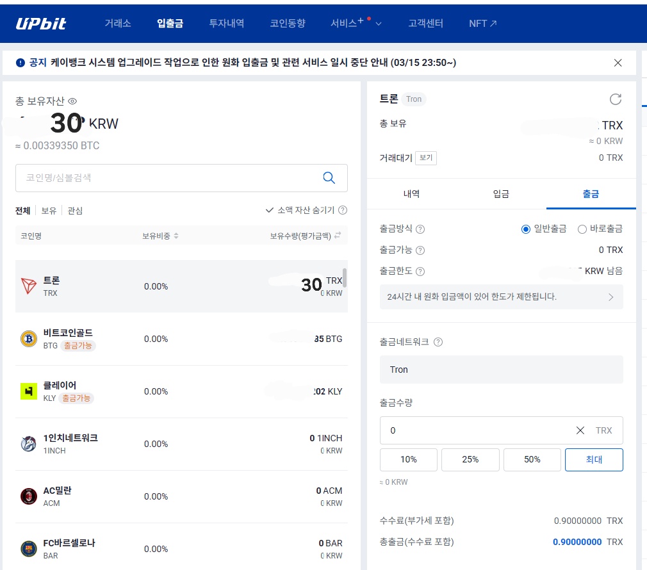647x570 pixels.
Task: Click the 50% amount button
Action: click(x=532, y=459)
